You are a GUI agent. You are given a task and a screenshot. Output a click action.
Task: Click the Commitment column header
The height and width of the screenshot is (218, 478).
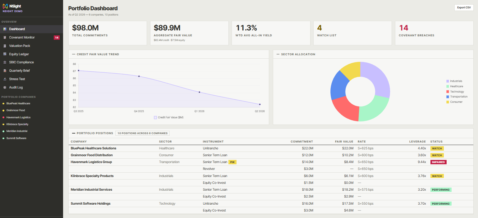(x=302, y=142)
